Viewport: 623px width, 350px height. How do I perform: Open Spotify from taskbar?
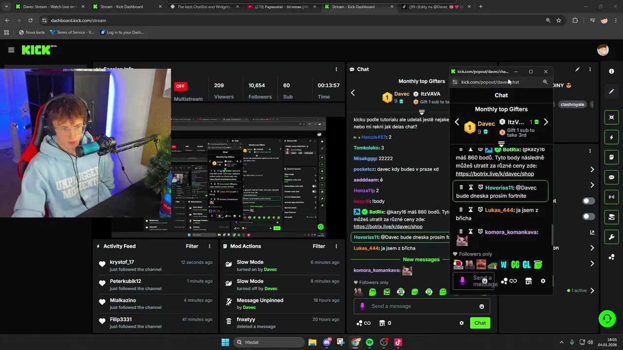click(x=369, y=342)
